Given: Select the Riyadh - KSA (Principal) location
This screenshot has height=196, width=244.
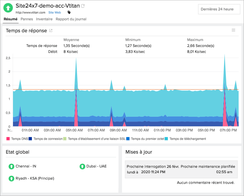Looking at the screenshot, I should point(35,178).
